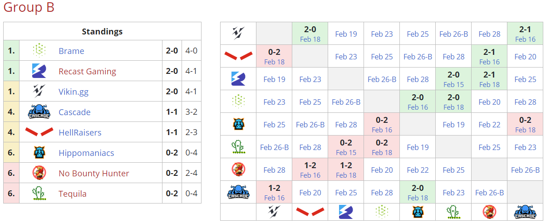Open the Recast Gaming team page link
Viewport: 546px width, 223px height.
coord(87,71)
